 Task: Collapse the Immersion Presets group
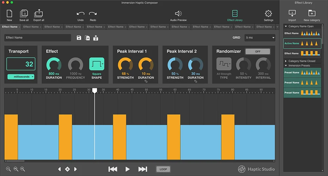coord(286,66)
